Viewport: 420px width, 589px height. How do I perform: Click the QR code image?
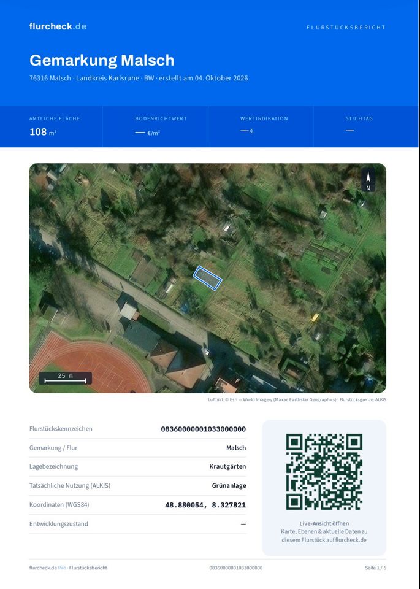click(x=324, y=472)
